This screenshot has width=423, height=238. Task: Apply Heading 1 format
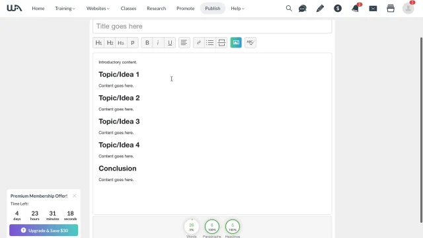pyautogui.click(x=98, y=42)
